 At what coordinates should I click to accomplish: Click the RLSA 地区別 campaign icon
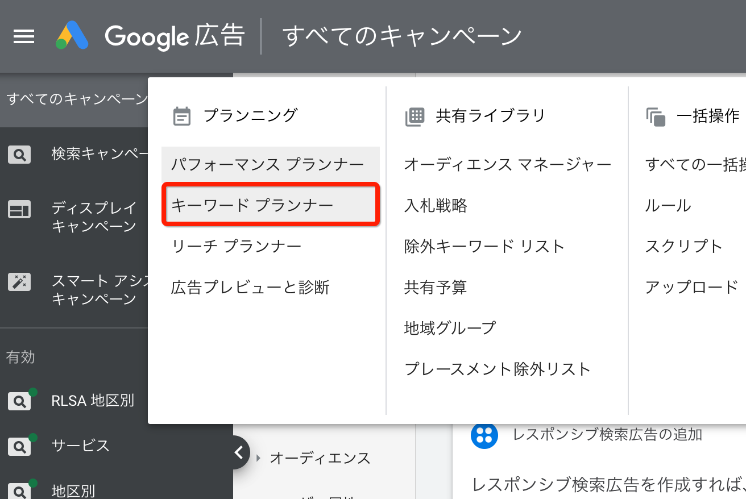tap(19, 401)
